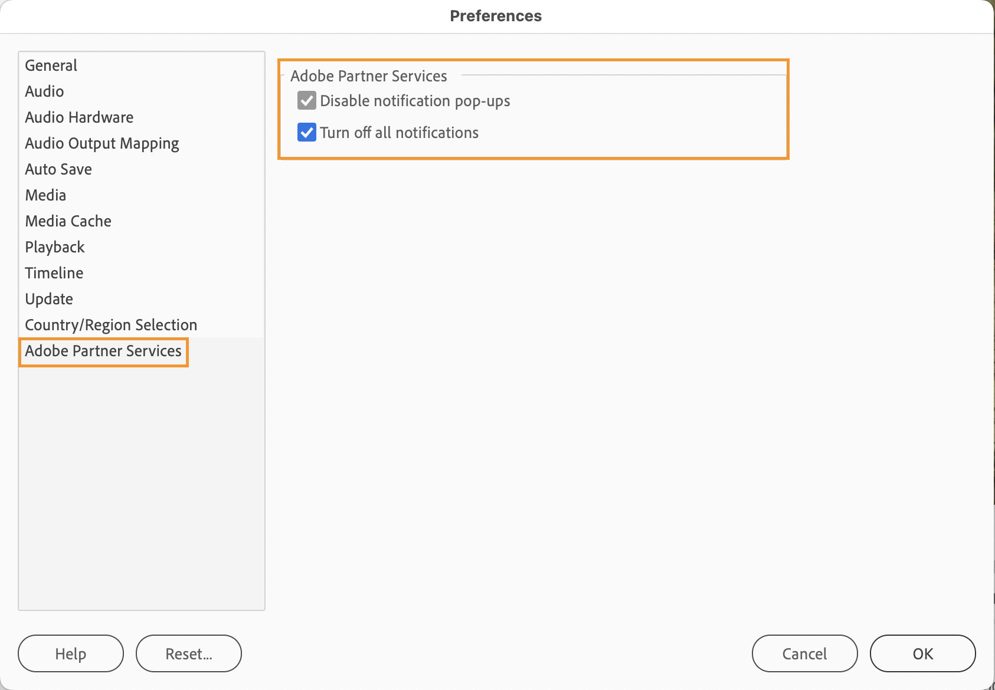
Task: Uncheck Disable notification pop-ups
Action: click(x=306, y=101)
